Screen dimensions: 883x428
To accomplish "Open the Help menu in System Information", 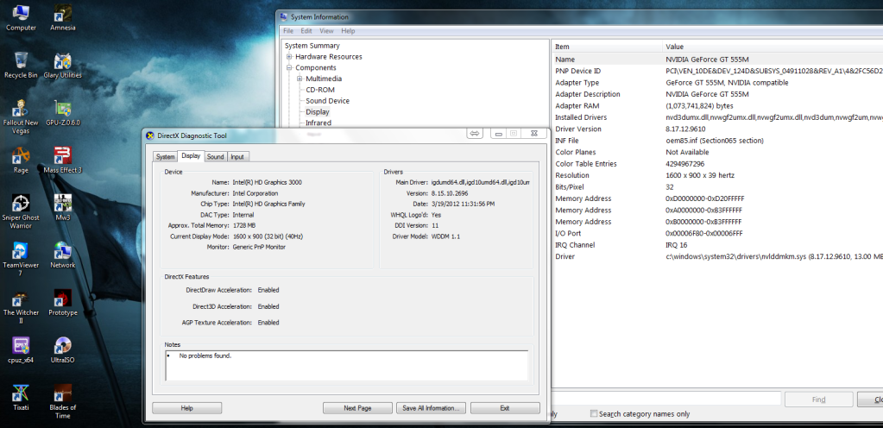I will 348,31.
